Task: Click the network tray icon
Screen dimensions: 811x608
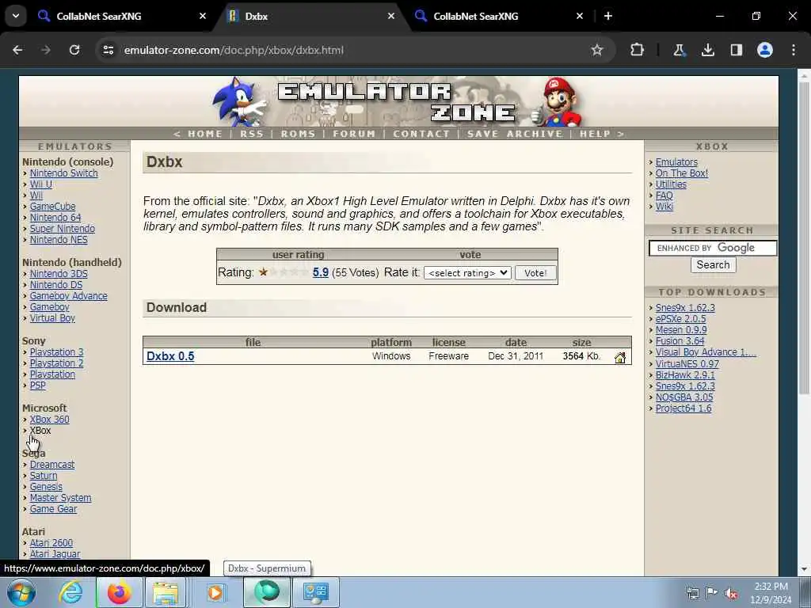Action: pos(692,594)
